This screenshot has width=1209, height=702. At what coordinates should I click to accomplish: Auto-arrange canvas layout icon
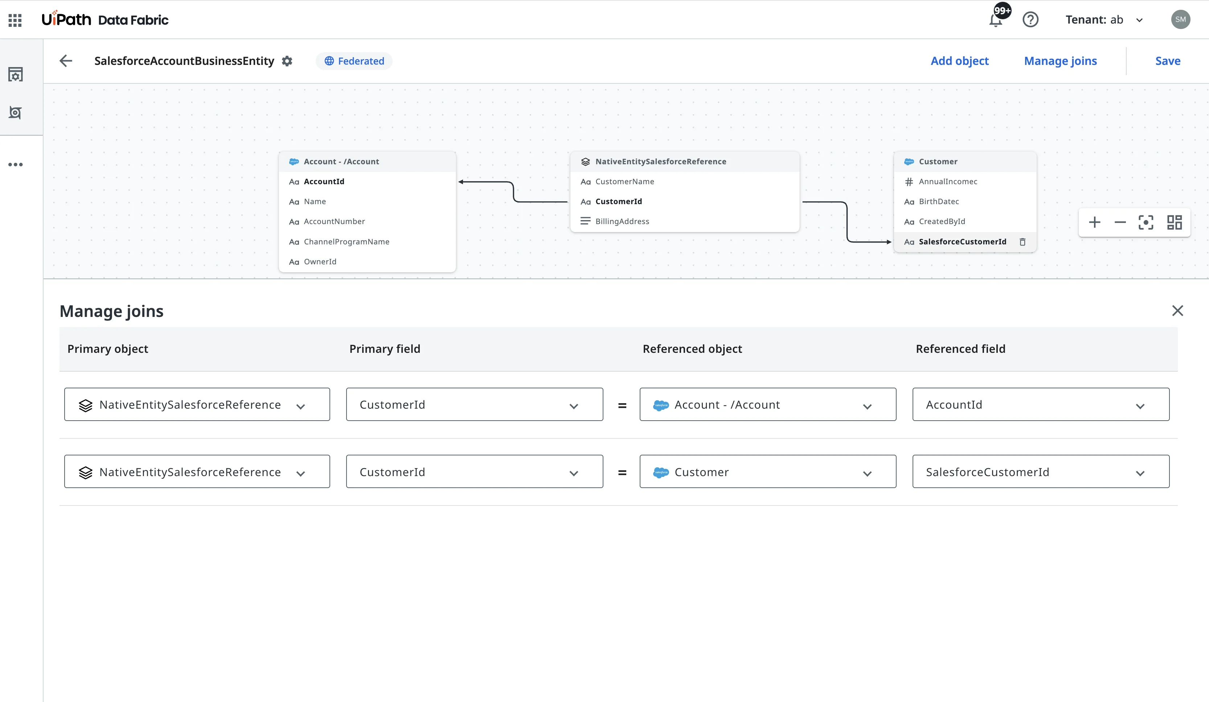pos(1174,223)
